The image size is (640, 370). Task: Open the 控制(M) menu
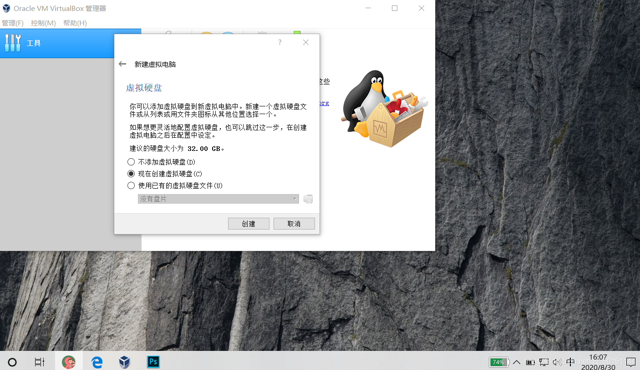coord(43,23)
